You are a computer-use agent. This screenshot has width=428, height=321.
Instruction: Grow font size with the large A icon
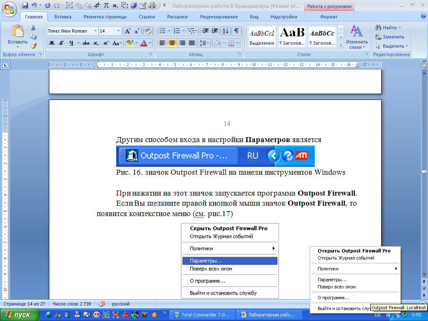pos(127,31)
